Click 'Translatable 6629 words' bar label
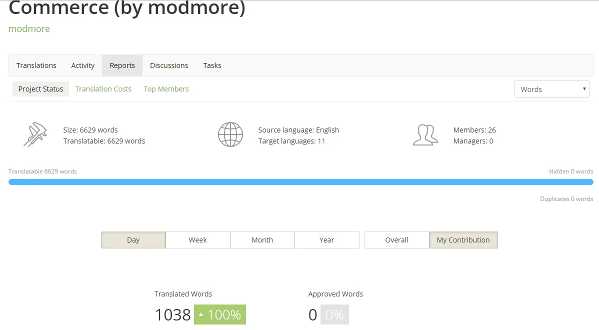 (42, 171)
